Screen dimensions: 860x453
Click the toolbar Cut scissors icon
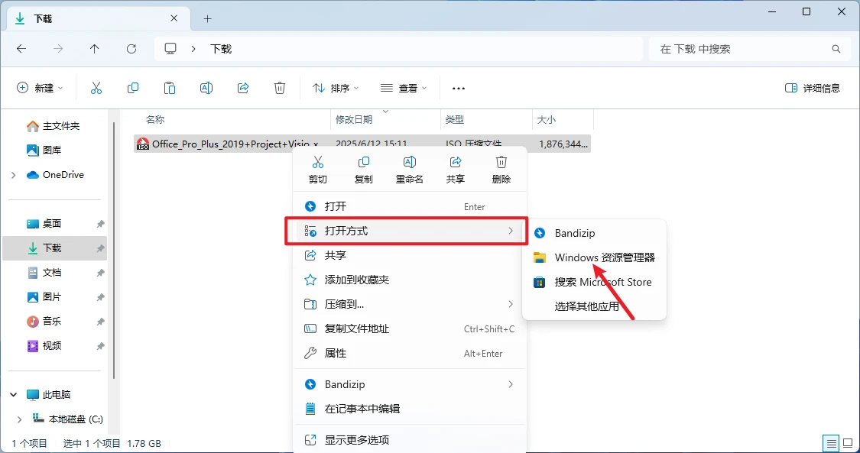coord(96,88)
